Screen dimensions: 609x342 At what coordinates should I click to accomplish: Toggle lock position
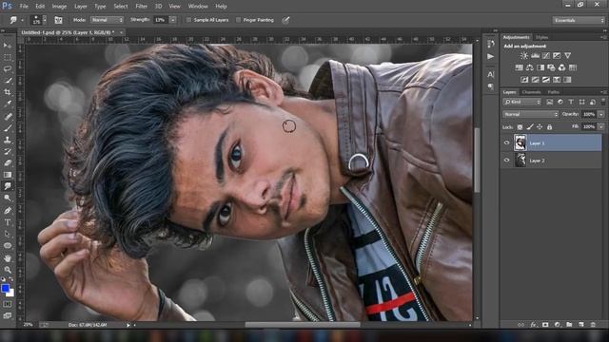(x=540, y=126)
